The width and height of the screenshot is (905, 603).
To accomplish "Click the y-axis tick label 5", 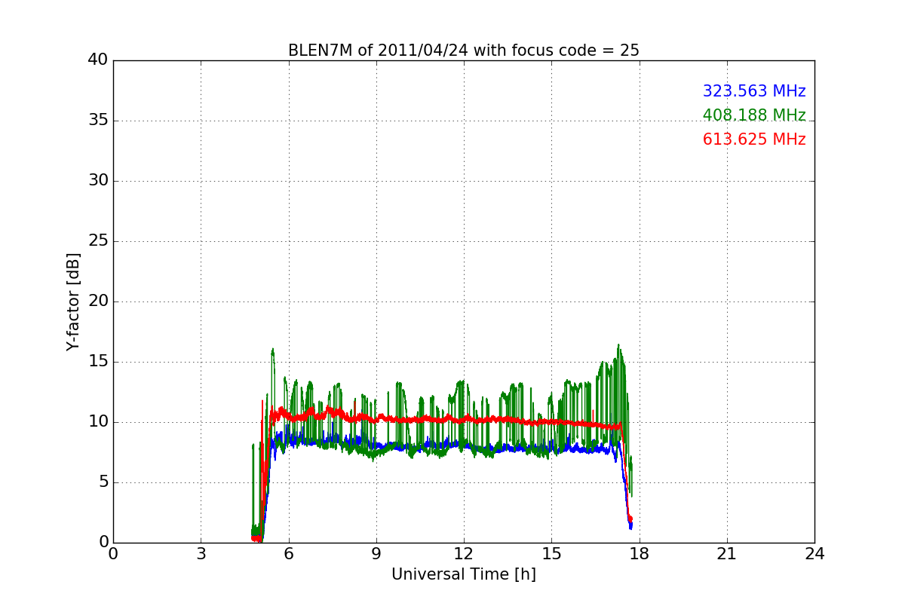I will click(x=103, y=482).
